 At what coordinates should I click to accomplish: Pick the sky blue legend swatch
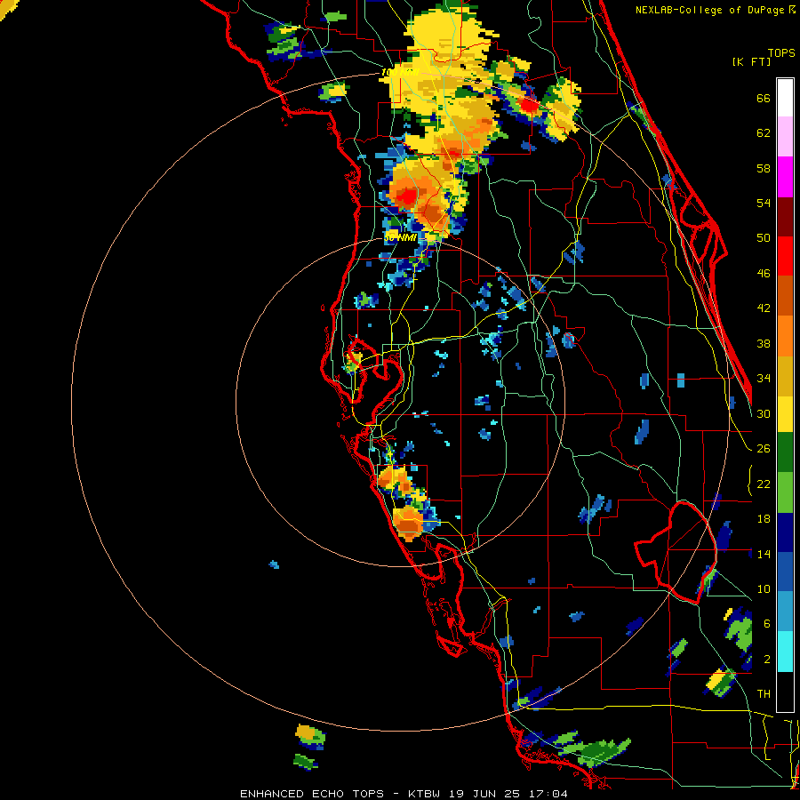pyautogui.click(x=785, y=612)
